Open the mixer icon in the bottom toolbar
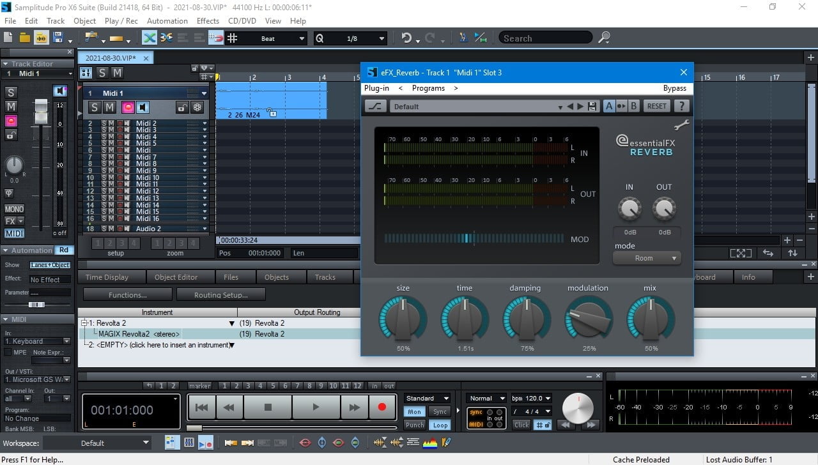The height and width of the screenshot is (465, 818). coord(189,442)
